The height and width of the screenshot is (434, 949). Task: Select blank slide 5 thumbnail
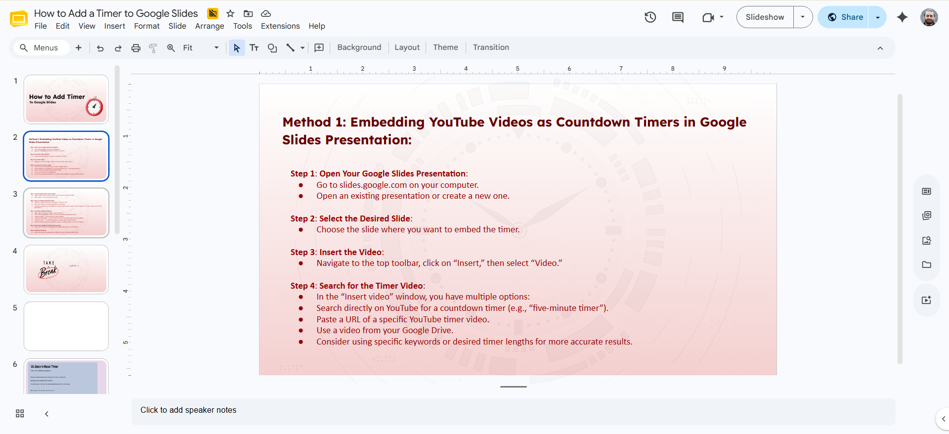(66, 326)
